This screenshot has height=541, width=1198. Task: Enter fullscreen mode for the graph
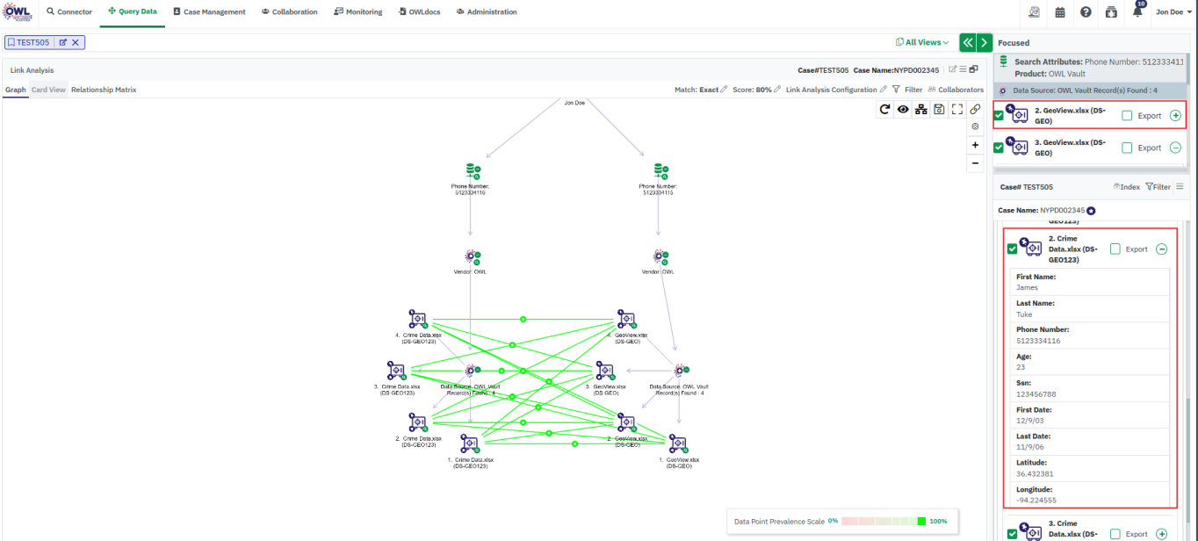pos(957,109)
